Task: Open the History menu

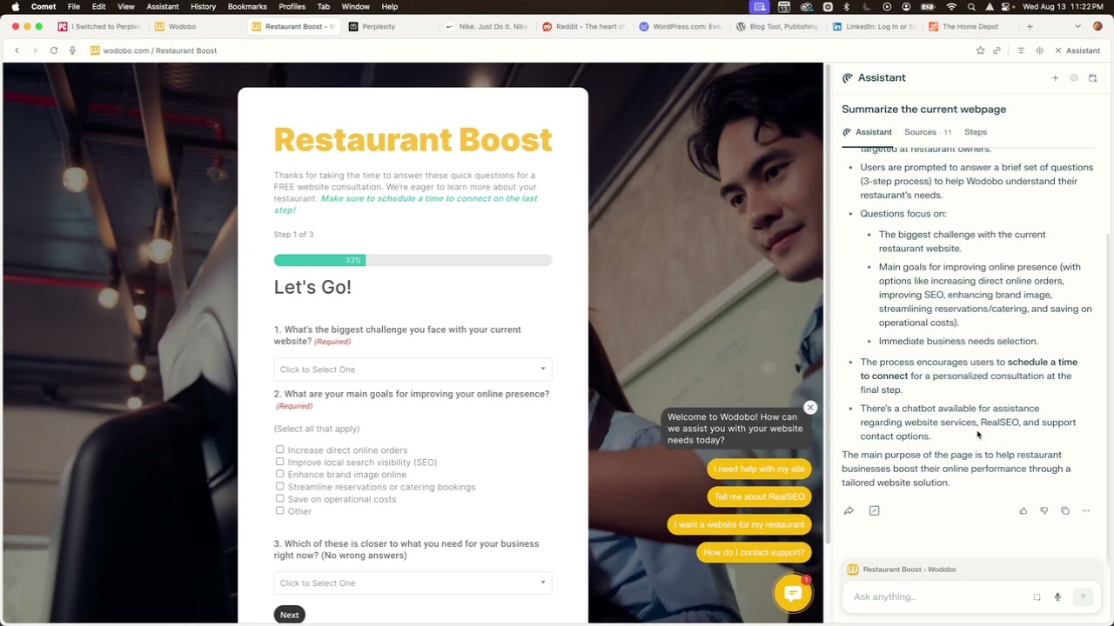Action: 203,6
